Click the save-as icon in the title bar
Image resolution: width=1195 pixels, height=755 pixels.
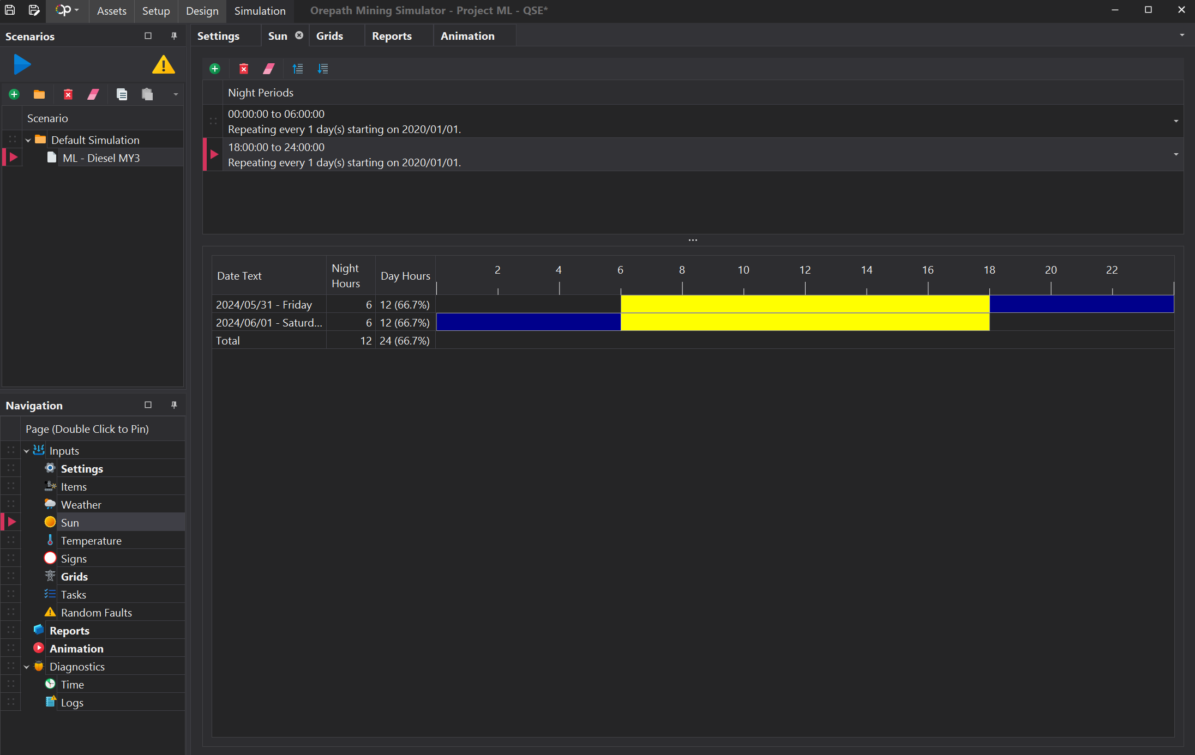(34, 10)
